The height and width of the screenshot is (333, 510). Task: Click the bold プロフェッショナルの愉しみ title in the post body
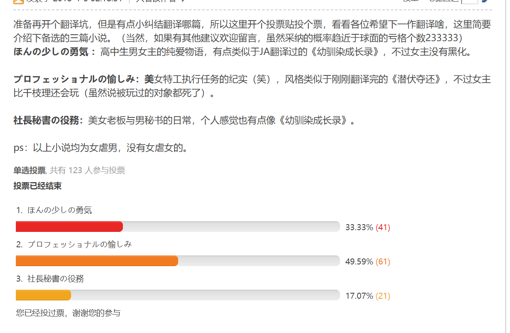point(77,80)
